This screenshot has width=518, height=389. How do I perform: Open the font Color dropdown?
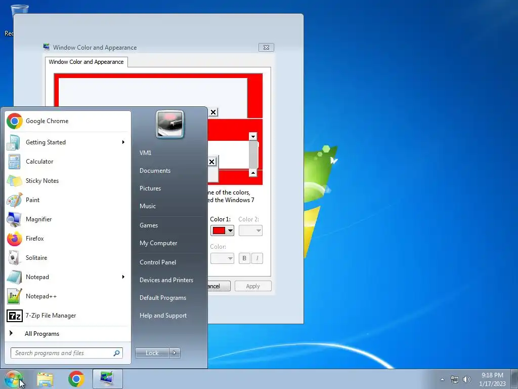[222, 258]
